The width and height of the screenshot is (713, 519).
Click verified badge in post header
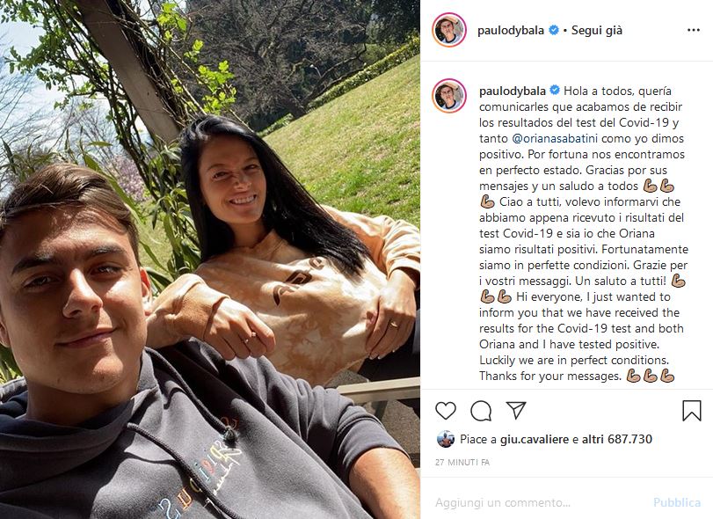coord(554,31)
